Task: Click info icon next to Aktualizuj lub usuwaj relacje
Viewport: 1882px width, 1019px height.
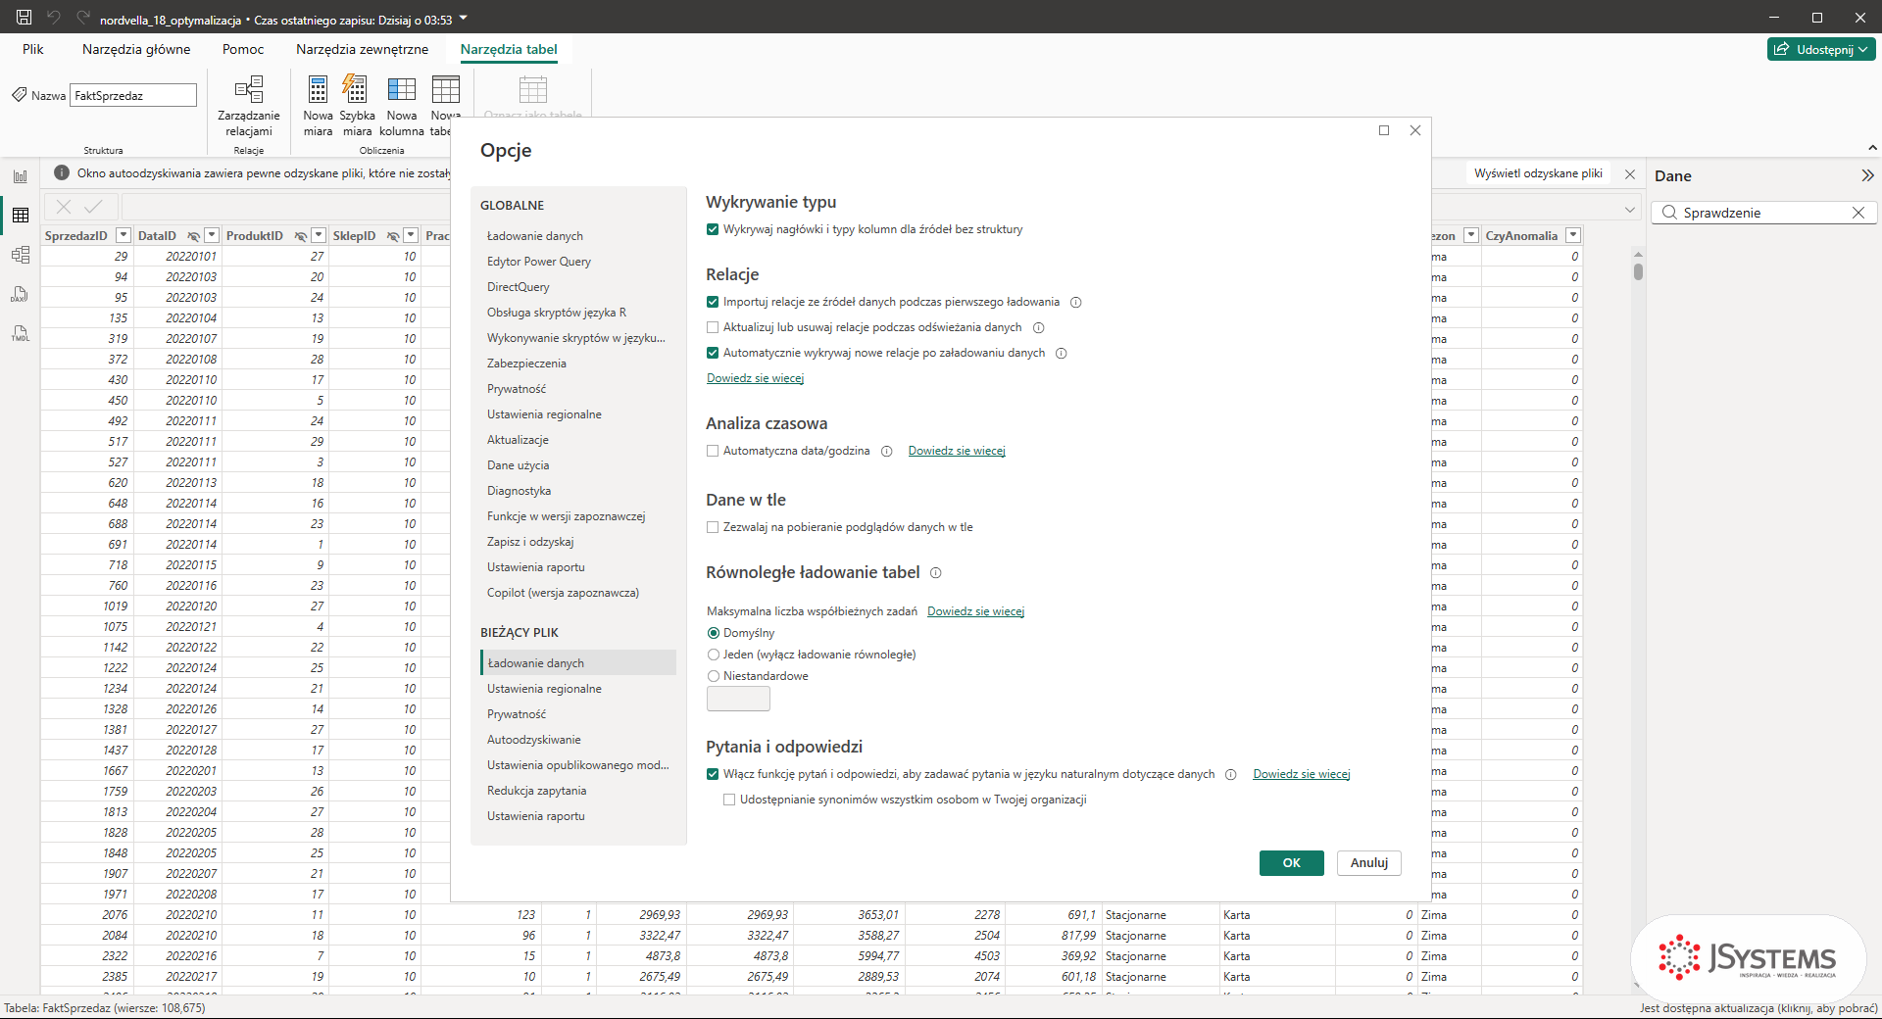Action: 1039,328
